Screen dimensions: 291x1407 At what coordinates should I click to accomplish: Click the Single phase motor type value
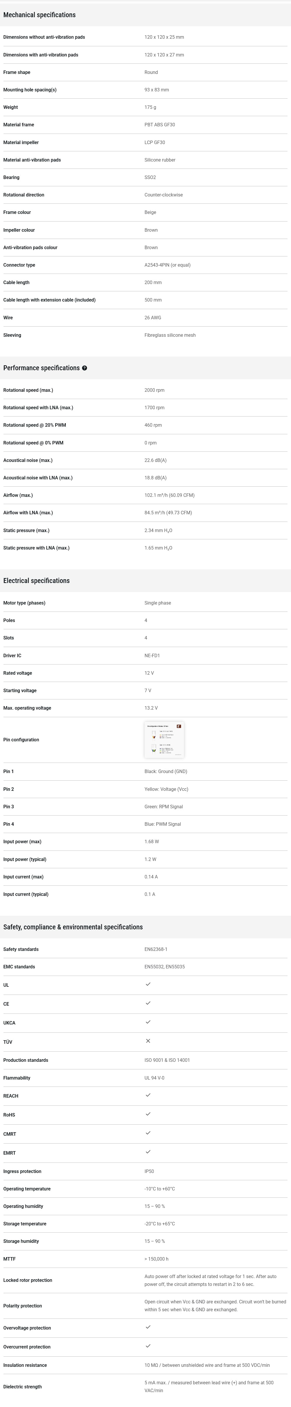[x=158, y=603]
